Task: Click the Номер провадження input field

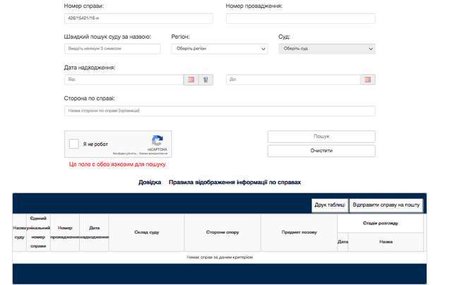Action: coord(300,19)
